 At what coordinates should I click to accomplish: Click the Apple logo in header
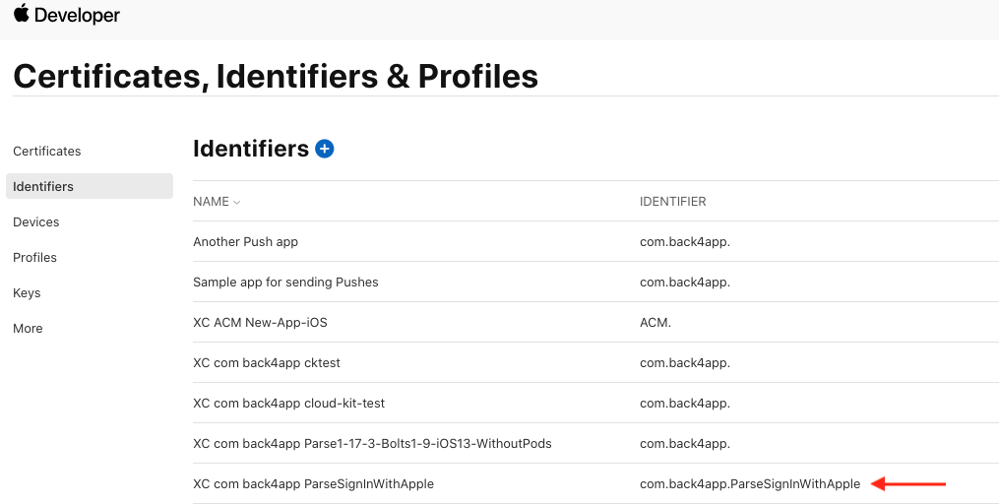[21, 14]
